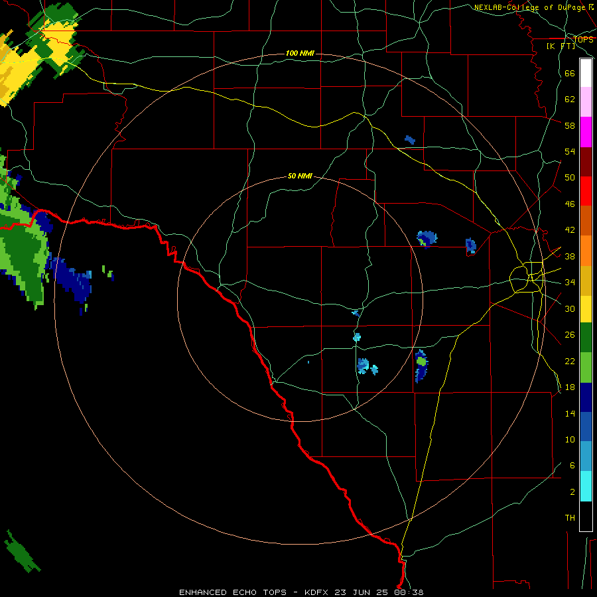
Task: Click the legend value "38"
Action: tap(570, 256)
